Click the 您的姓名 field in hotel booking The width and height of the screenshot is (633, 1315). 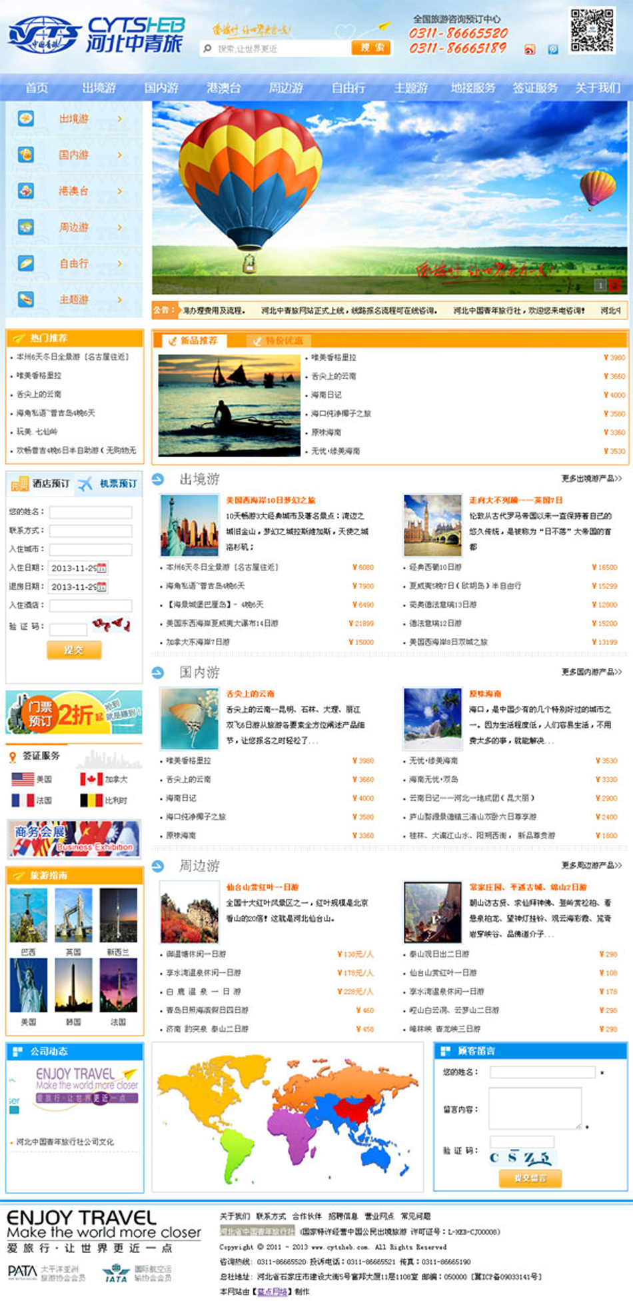(91, 512)
